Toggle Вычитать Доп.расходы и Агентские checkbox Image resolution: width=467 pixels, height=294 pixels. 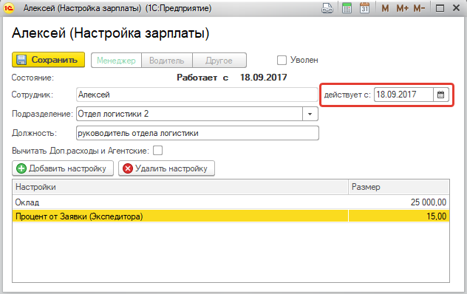[157, 151]
